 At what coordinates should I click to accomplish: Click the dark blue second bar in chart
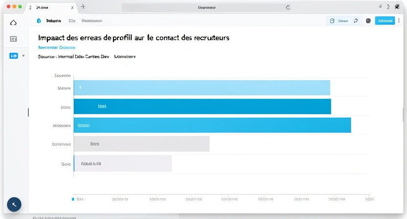point(203,107)
